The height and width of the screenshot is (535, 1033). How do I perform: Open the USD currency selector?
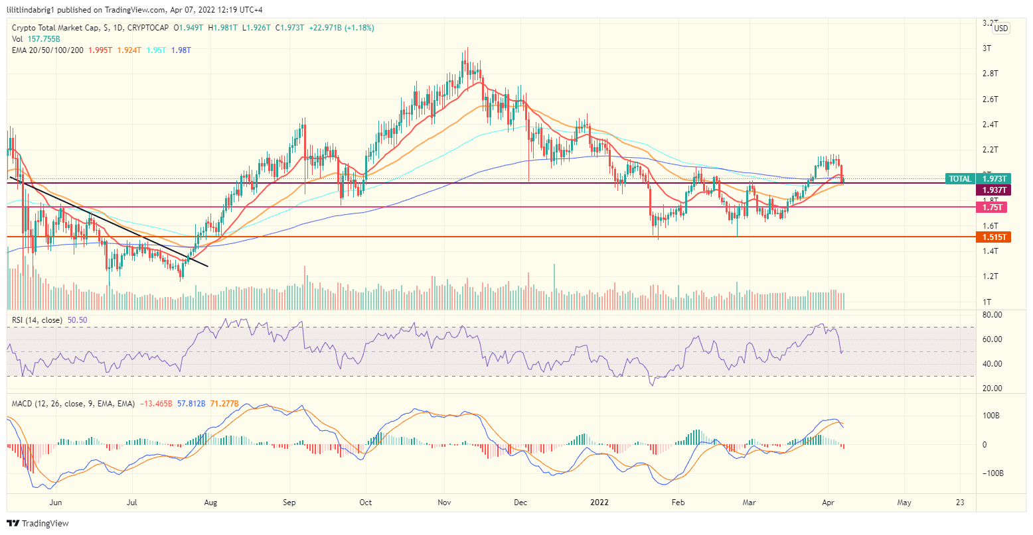[x=1000, y=29]
